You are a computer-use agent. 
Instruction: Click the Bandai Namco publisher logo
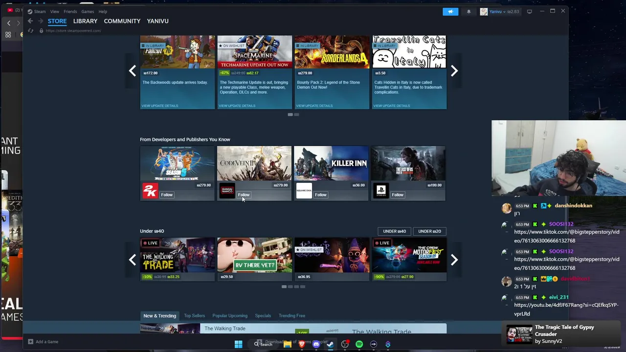[x=227, y=191]
